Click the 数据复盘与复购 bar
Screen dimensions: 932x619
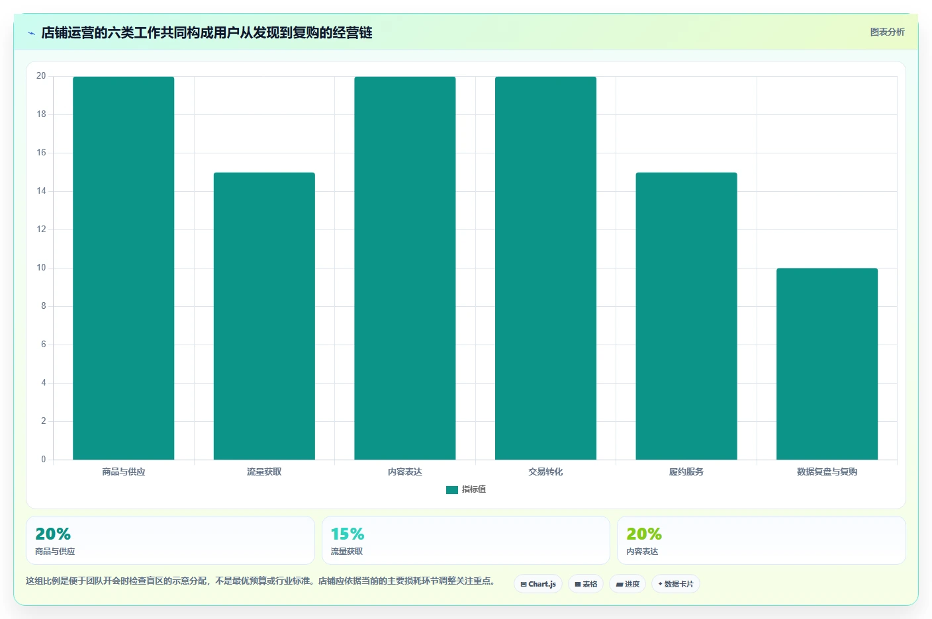pyautogui.click(x=827, y=364)
